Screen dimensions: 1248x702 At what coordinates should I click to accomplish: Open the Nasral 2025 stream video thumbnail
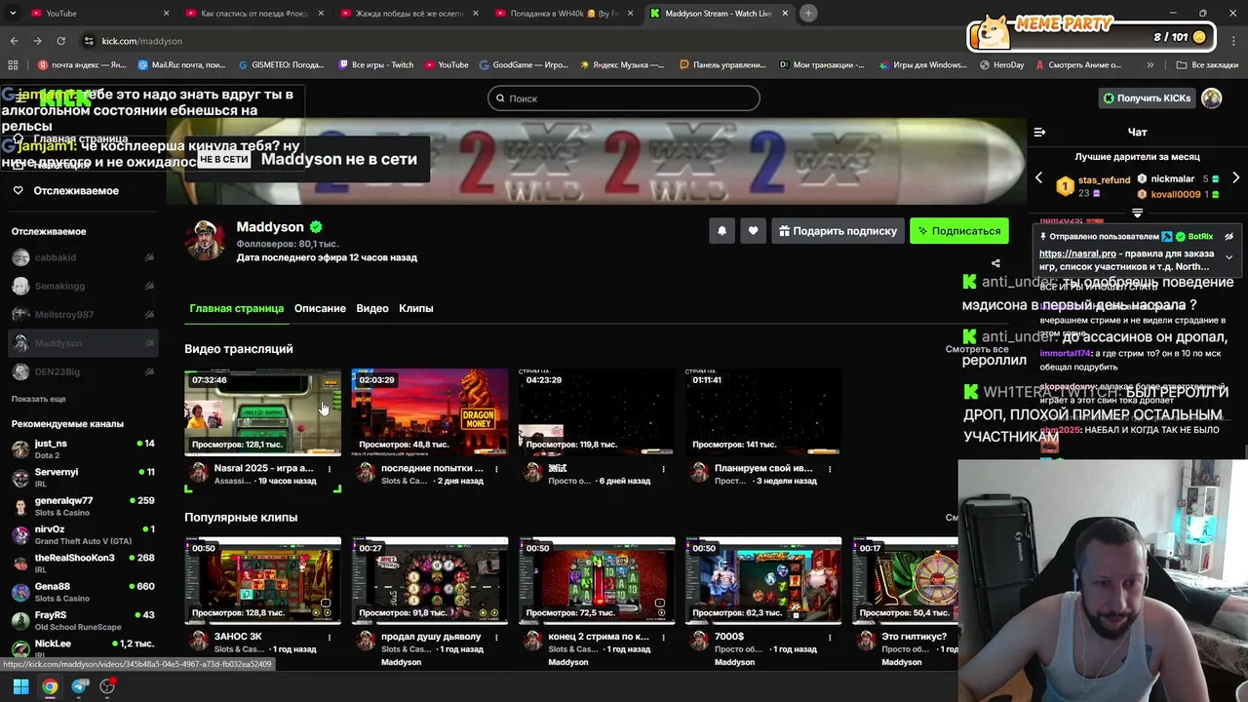pyautogui.click(x=263, y=412)
